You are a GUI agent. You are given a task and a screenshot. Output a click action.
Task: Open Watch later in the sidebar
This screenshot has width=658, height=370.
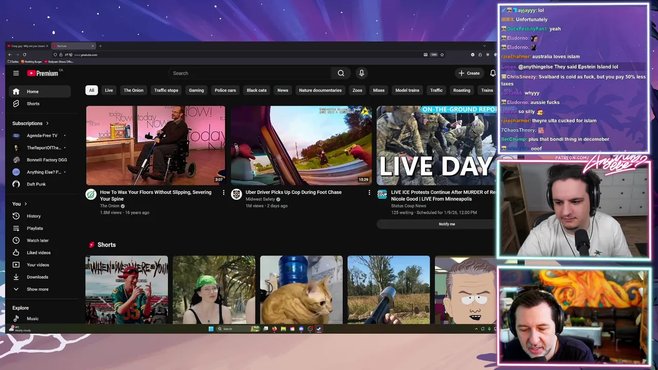40,240
